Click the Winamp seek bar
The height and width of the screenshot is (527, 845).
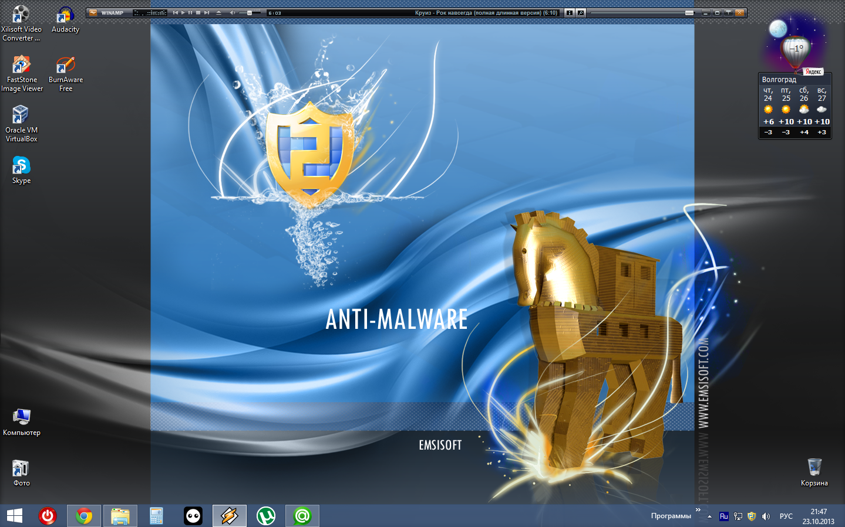644,13
